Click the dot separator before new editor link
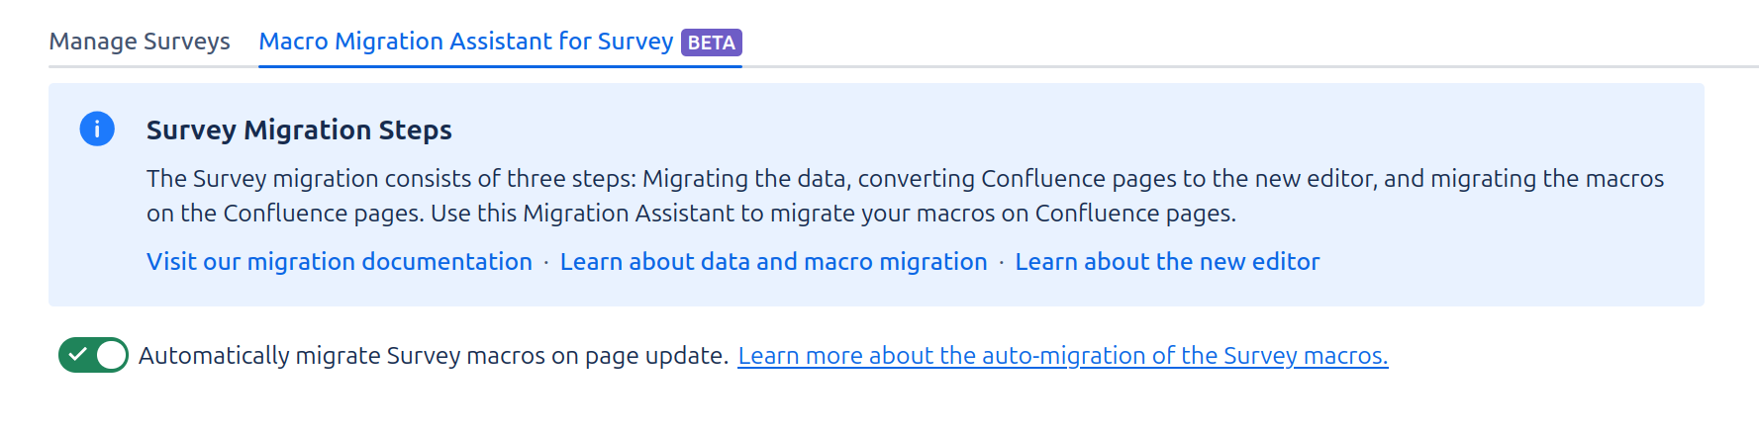Screen dimensions: 1759x434 [x=1002, y=263]
